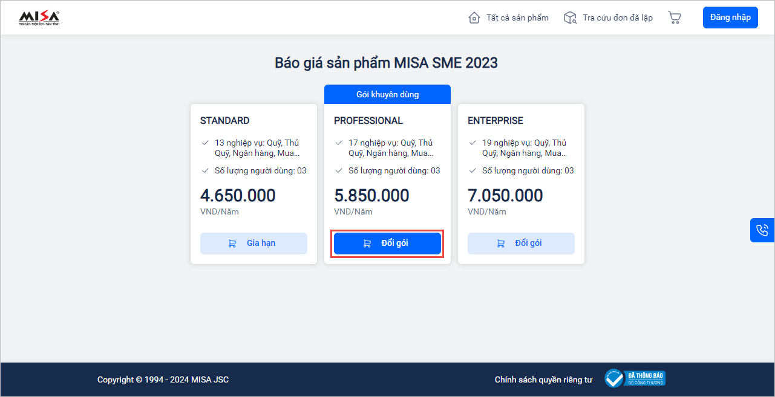The image size is (775, 397).
Task: Select the ENTERPRISE plan title
Action: pos(495,121)
